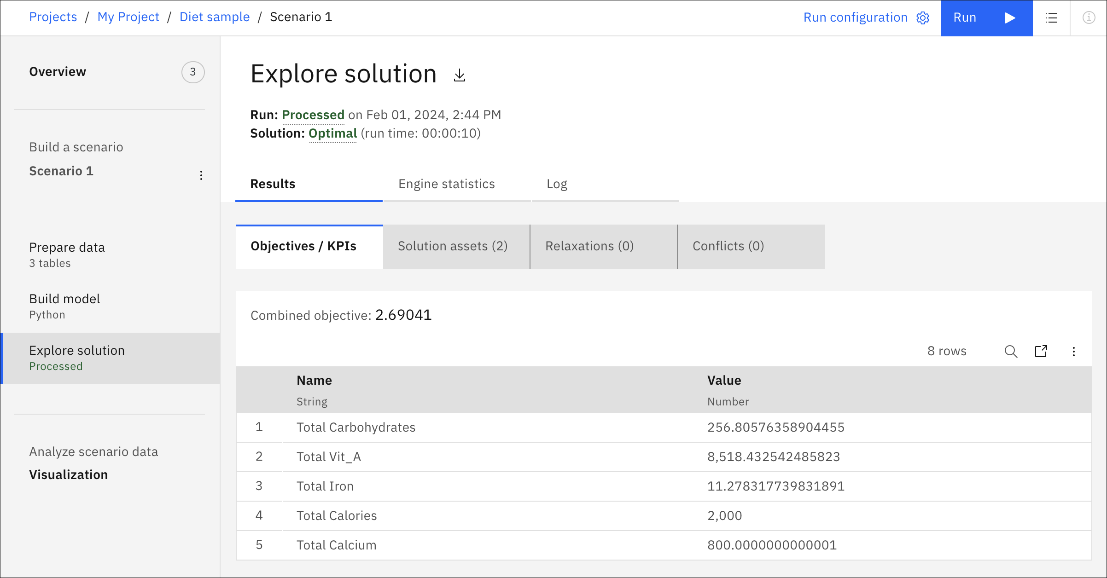
Task: Click the Overview count badge 3
Action: tap(193, 72)
